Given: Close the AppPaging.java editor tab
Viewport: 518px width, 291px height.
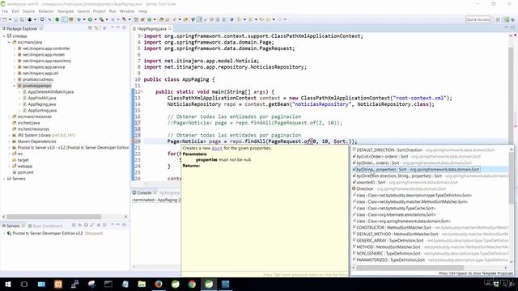Looking at the screenshot, I should point(170,29).
